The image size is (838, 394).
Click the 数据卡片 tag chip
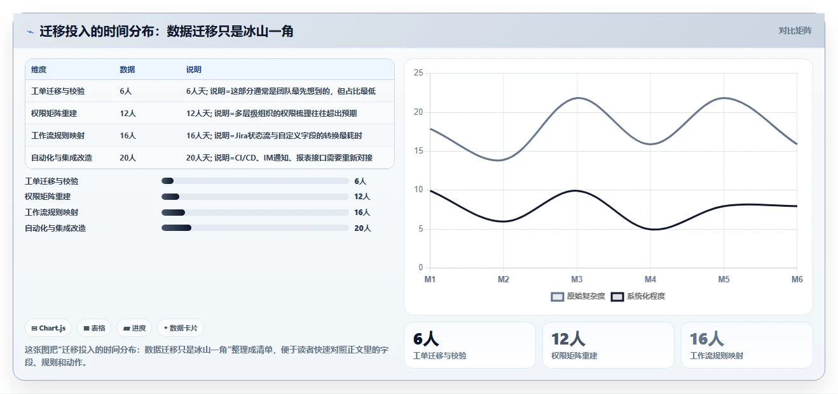[x=181, y=328]
